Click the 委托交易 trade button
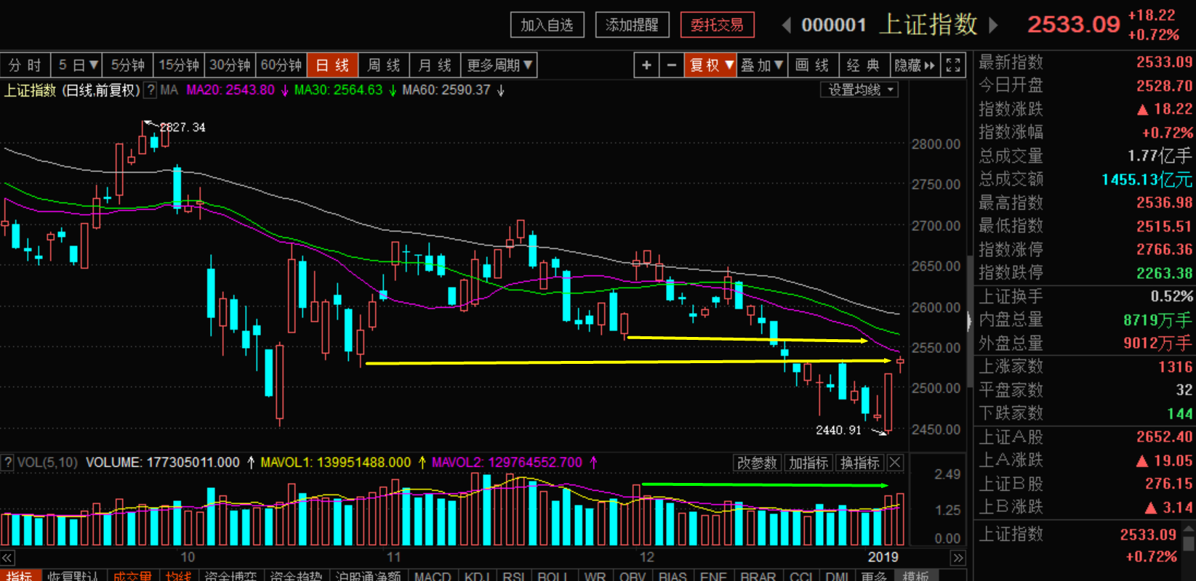The width and height of the screenshot is (1196, 581). [717, 25]
